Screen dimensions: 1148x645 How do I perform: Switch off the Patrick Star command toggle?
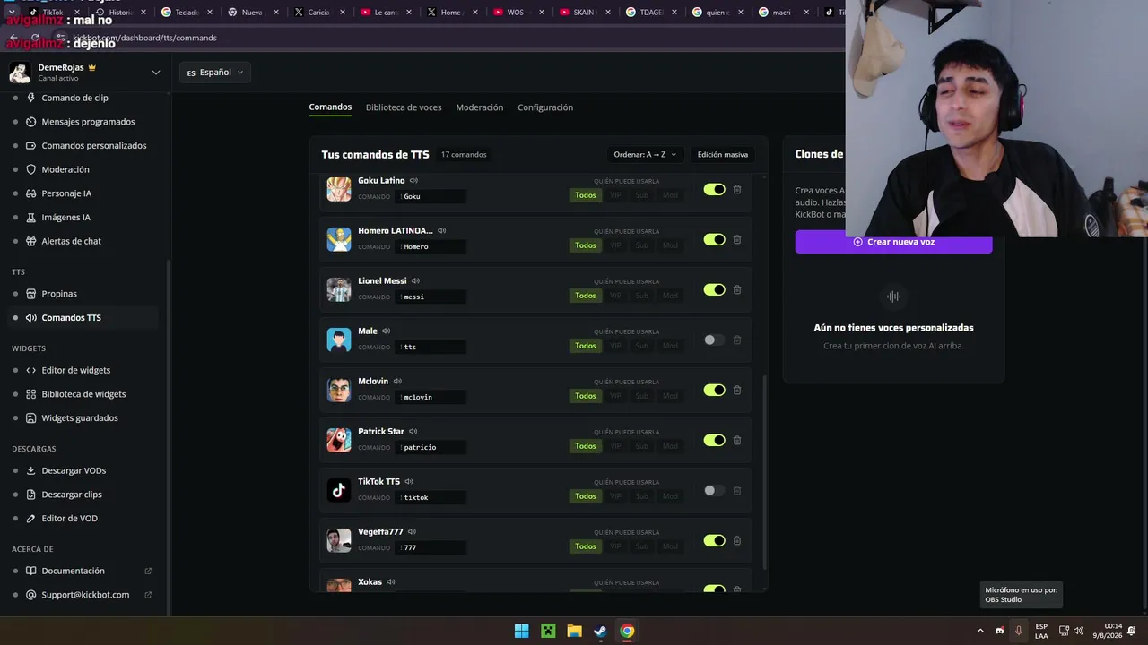click(x=714, y=441)
